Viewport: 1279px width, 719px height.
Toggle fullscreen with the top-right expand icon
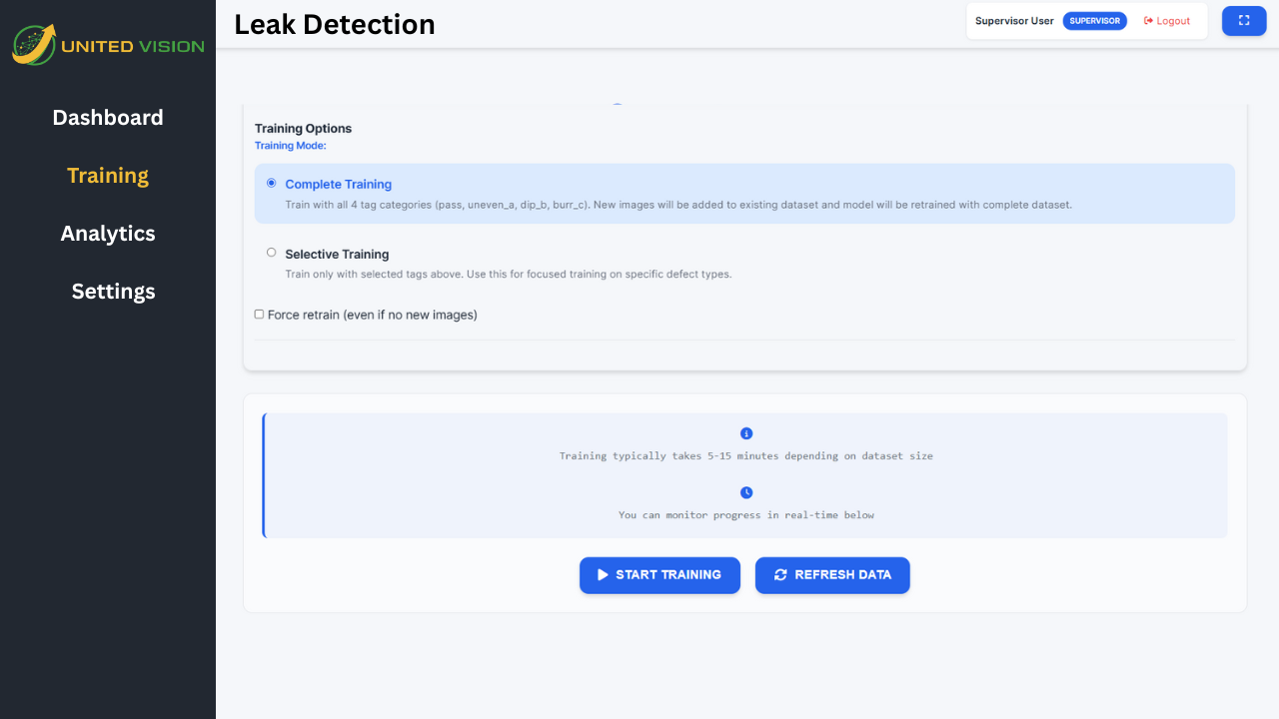[x=1244, y=20]
